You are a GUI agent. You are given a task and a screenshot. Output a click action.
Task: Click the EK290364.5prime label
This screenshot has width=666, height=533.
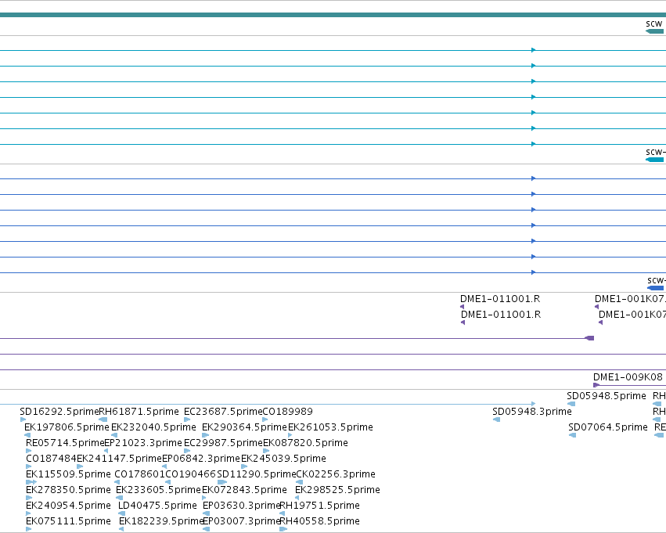[x=245, y=427]
